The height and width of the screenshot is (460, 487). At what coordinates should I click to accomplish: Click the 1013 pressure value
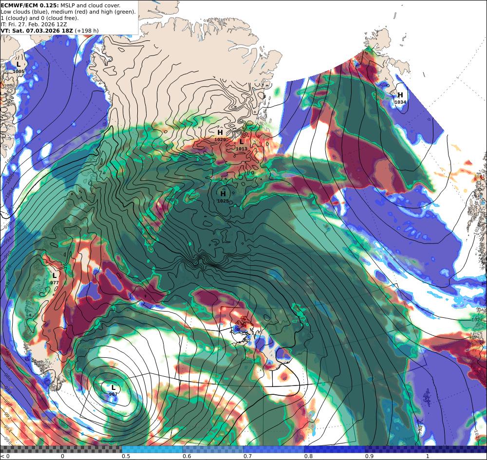point(242,149)
